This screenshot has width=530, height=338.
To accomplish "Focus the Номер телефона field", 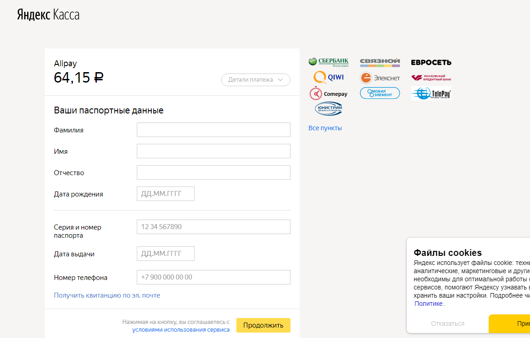I will point(214,277).
